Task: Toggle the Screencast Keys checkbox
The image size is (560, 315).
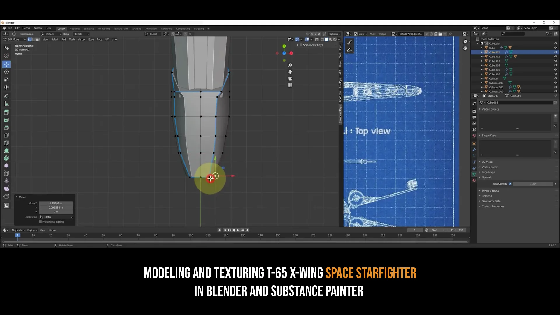Action: tap(301, 45)
